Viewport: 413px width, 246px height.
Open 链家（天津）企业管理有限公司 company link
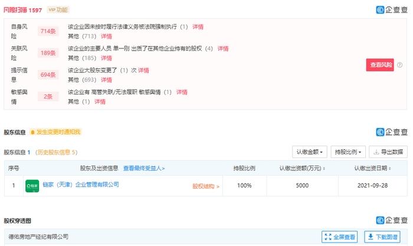click(80, 185)
